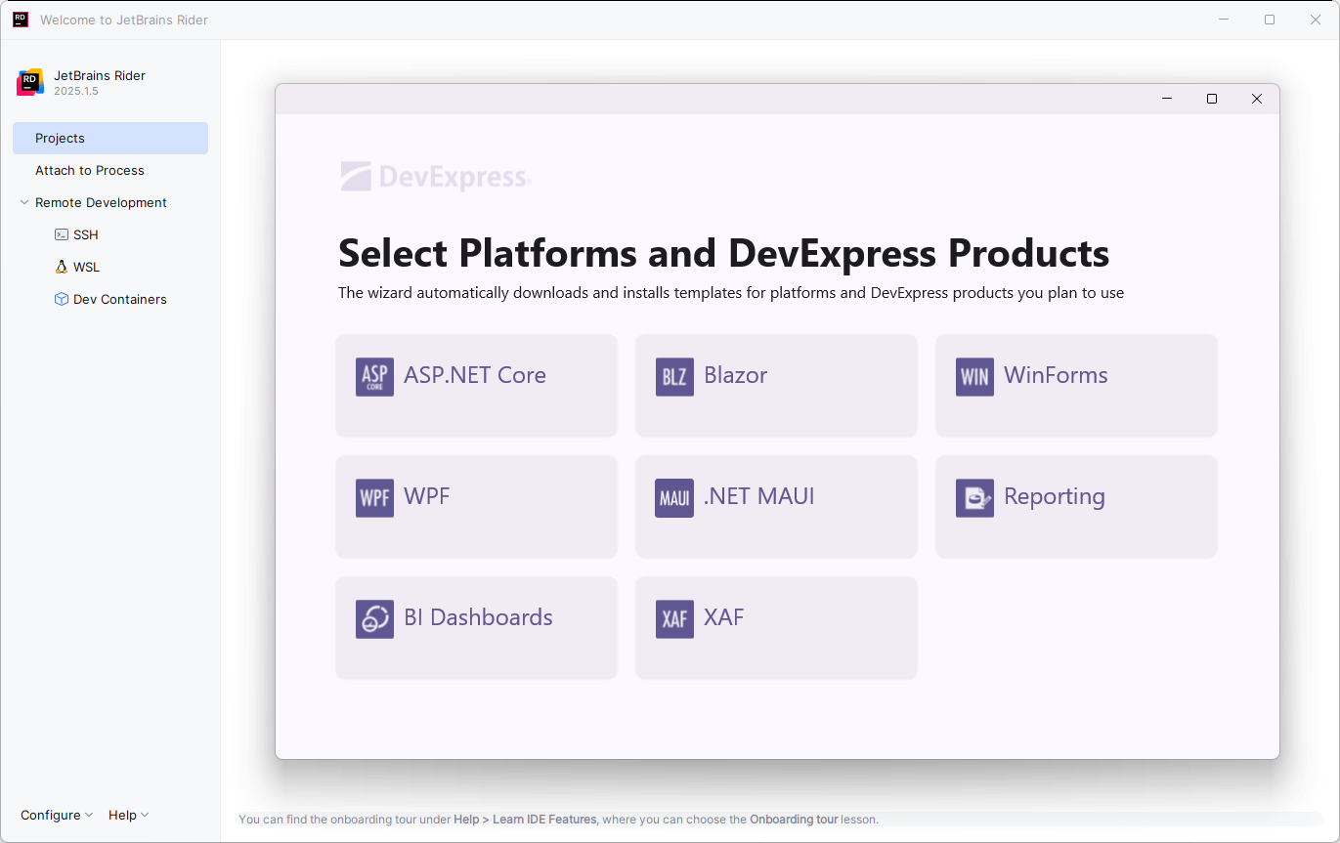Toggle selection of the WinForms tile
This screenshot has width=1340, height=843.
tap(1075, 385)
